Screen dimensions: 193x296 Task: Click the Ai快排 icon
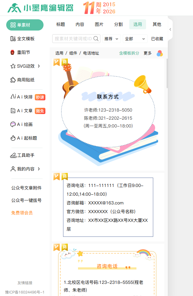(13, 97)
